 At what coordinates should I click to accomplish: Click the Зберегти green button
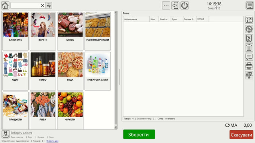pyautogui.click(x=139, y=134)
